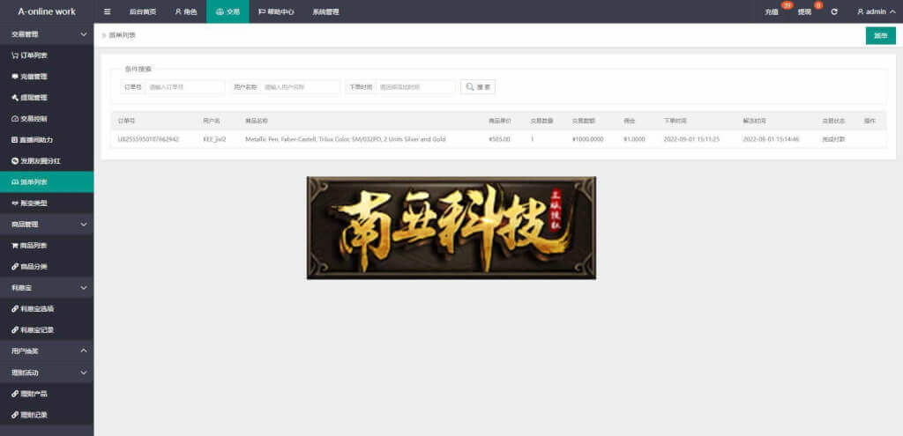Open 充值管理 in the sidebar
Screen dimensions: 903x436
pyautogui.click(x=47, y=77)
